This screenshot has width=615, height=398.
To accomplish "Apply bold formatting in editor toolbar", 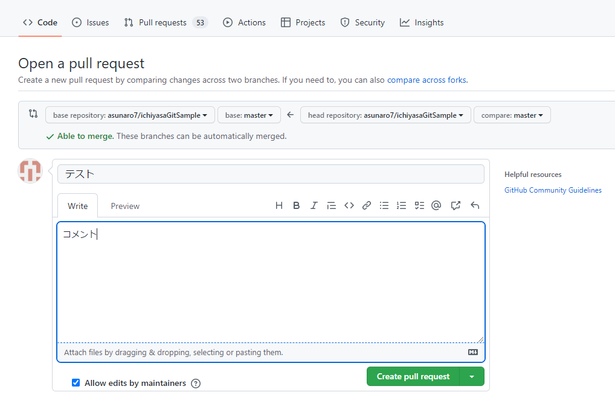I will (297, 205).
